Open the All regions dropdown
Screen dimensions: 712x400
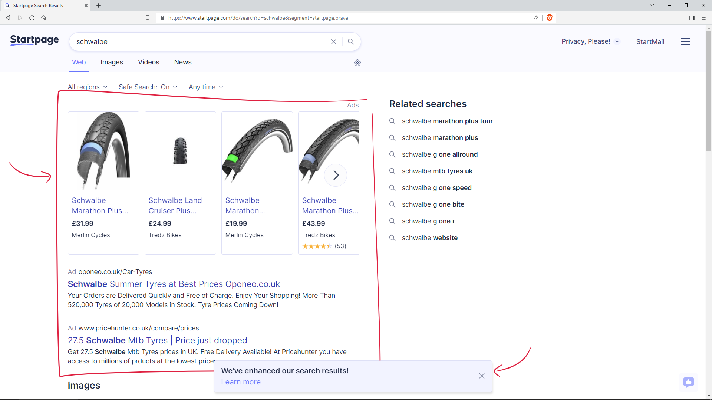[87, 87]
